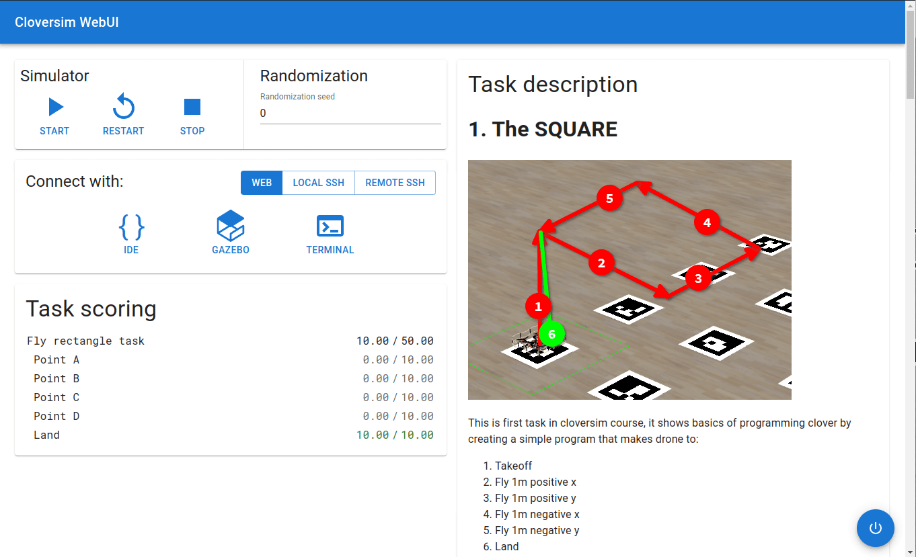916x557 pixels.
Task: Open the Terminal using the console icon
Action: [x=330, y=226]
